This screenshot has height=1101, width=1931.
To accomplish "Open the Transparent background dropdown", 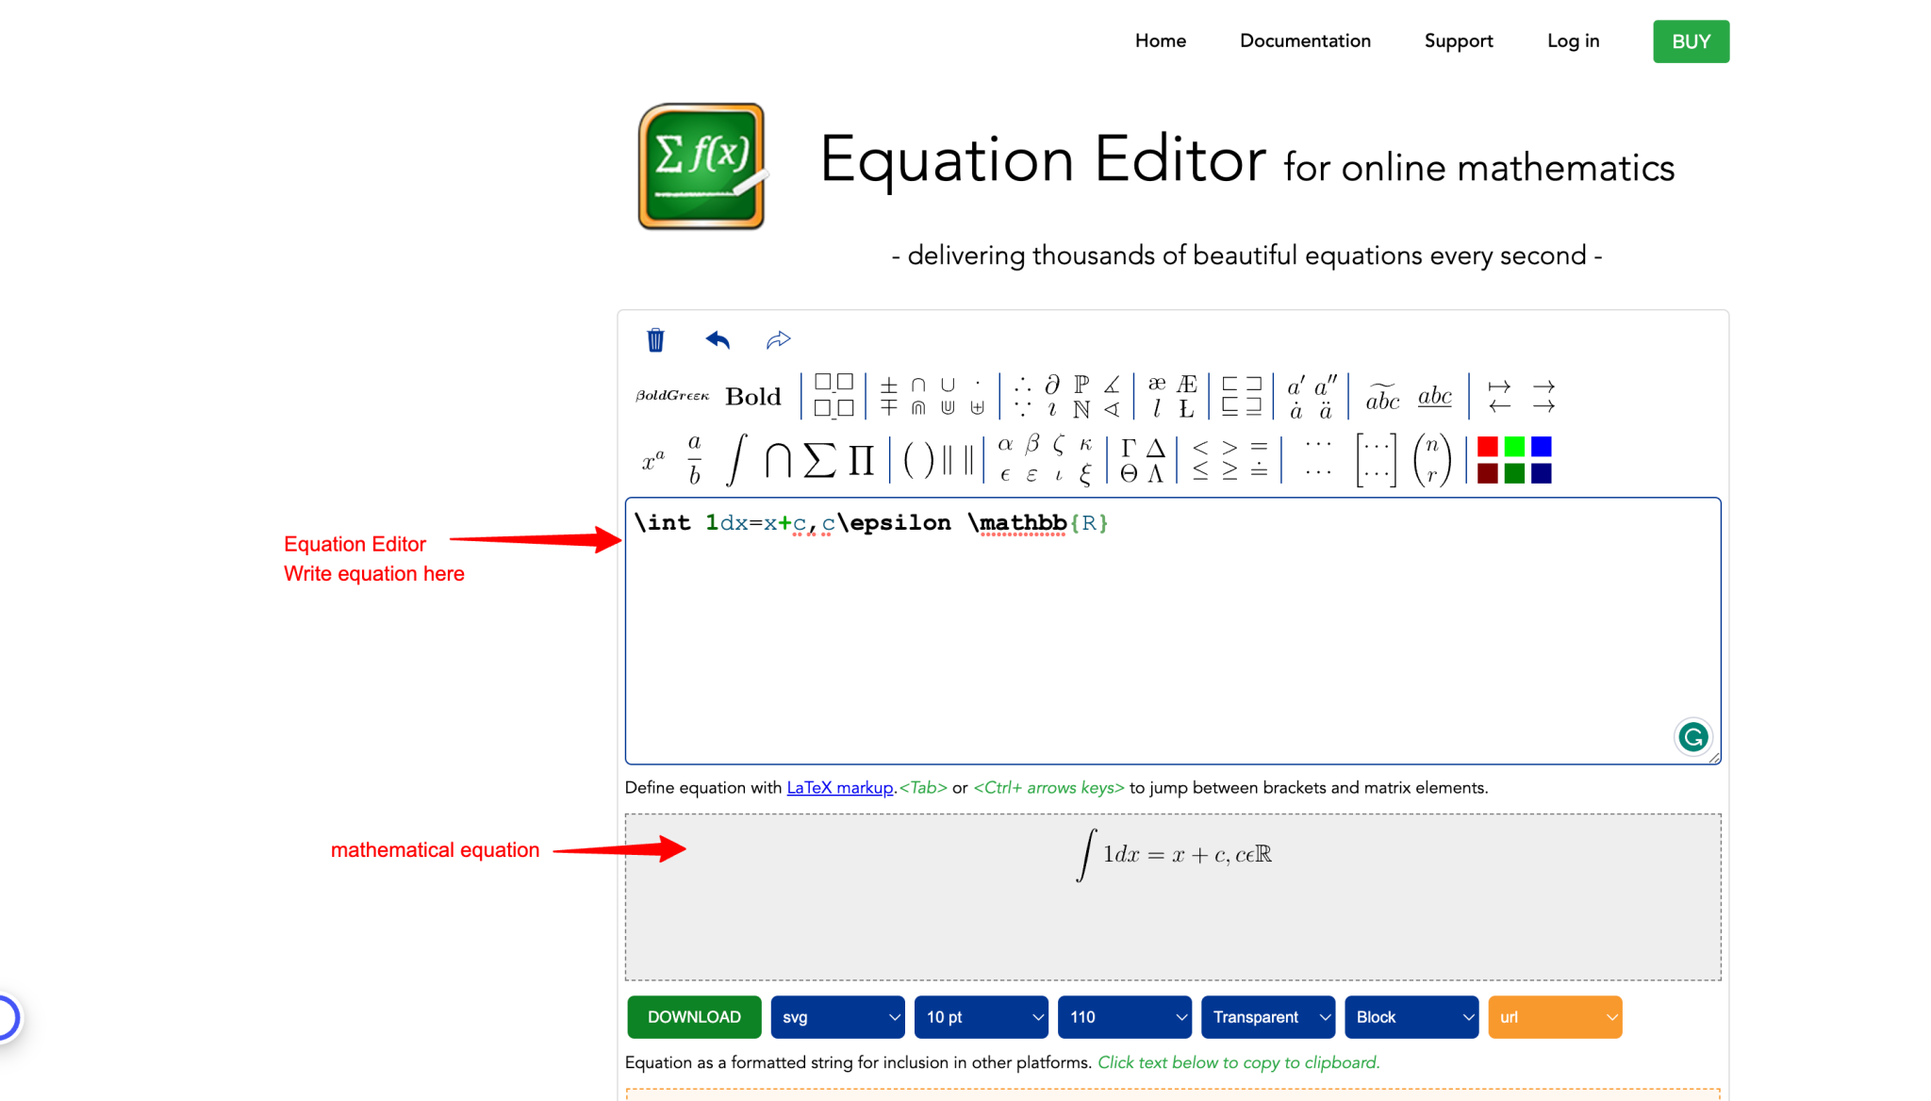I will click(x=1267, y=1017).
